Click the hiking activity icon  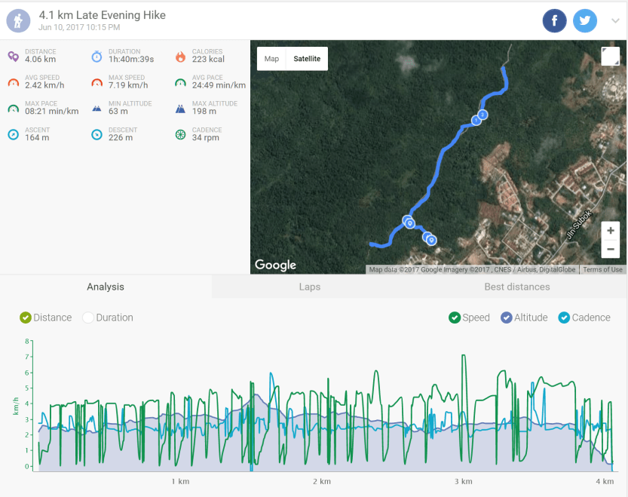pyautogui.click(x=19, y=20)
